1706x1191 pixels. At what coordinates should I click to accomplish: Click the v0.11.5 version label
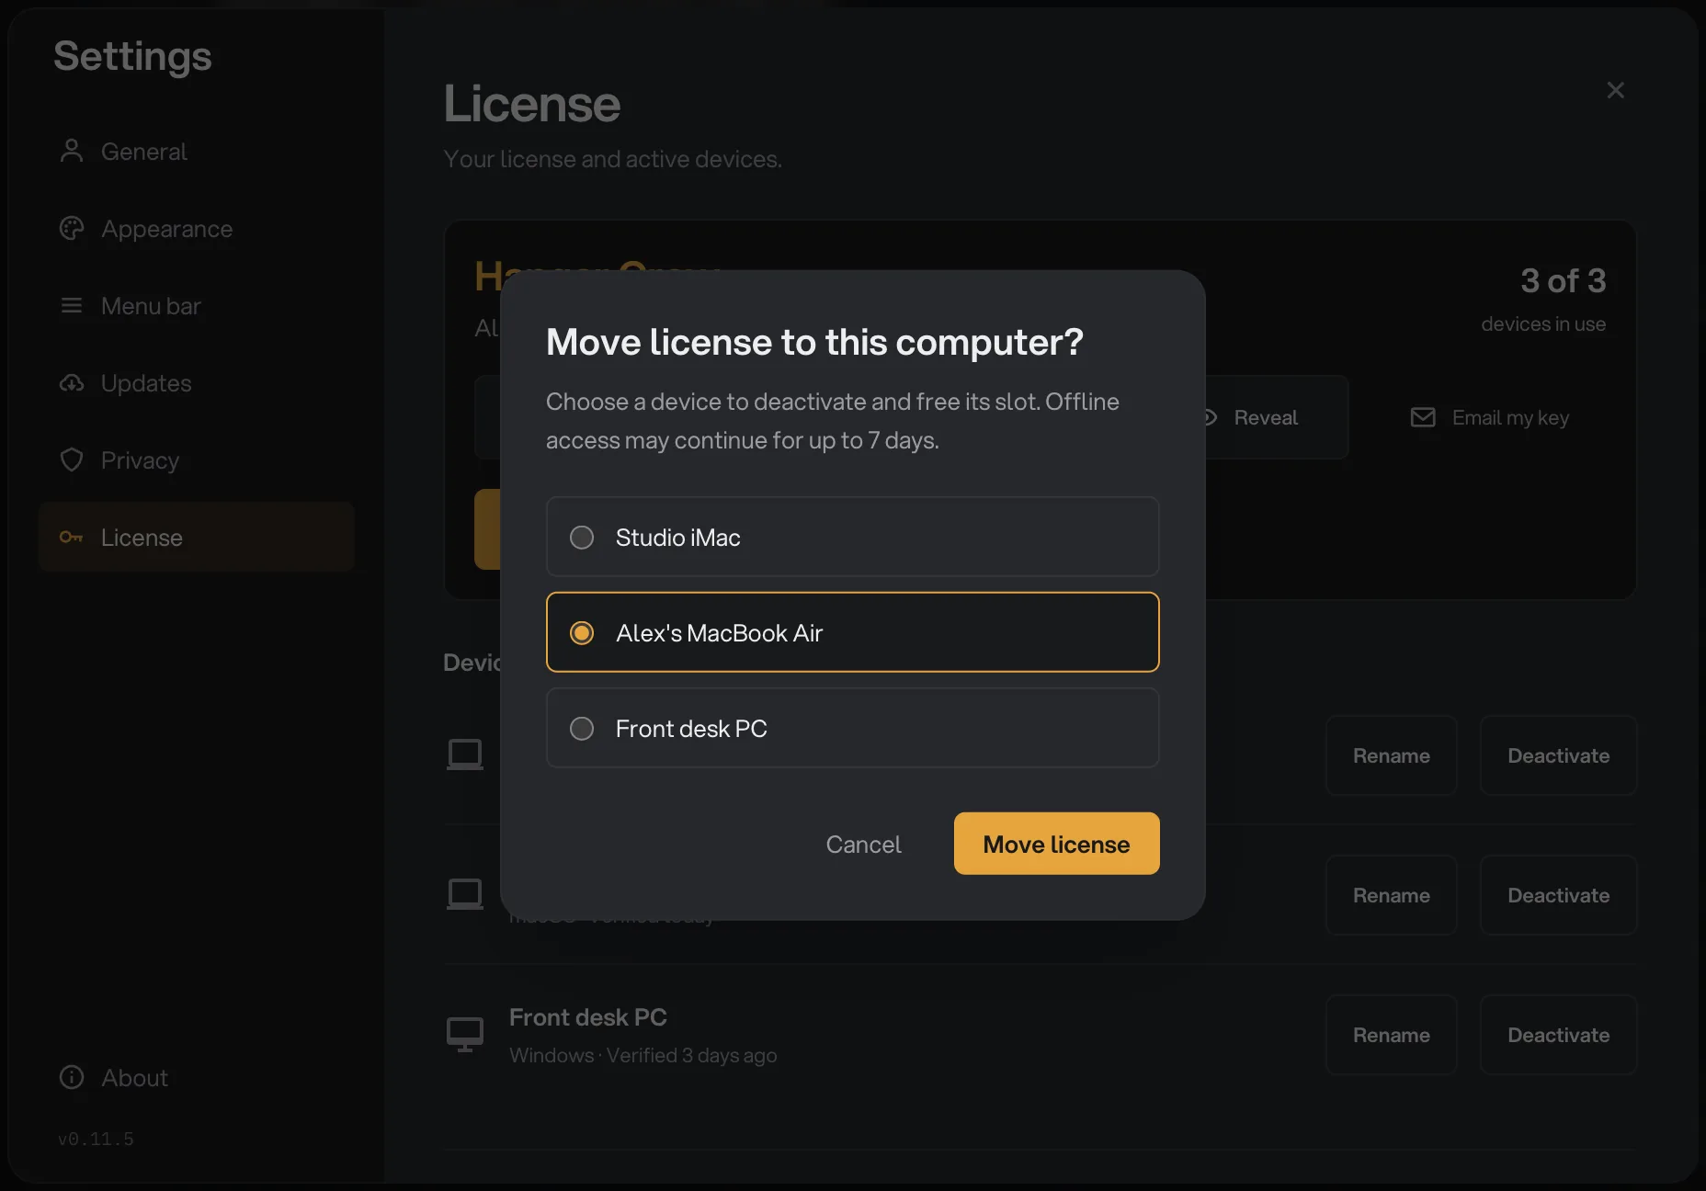point(96,1139)
